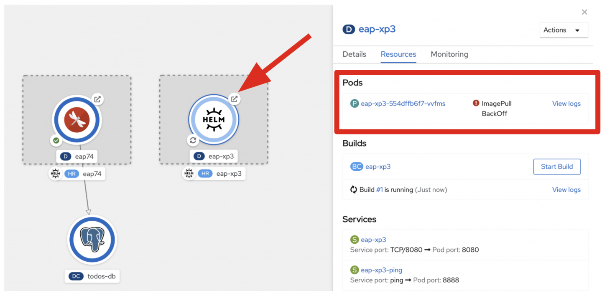Select the todos-db PostgreSQL node
602x293 pixels.
pyautogui.click(x=92, y=240)
